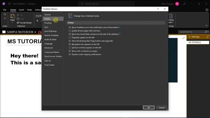
Task: Toggle Bold formatting button
Action: pyautogui.click(x=37, y=21)
